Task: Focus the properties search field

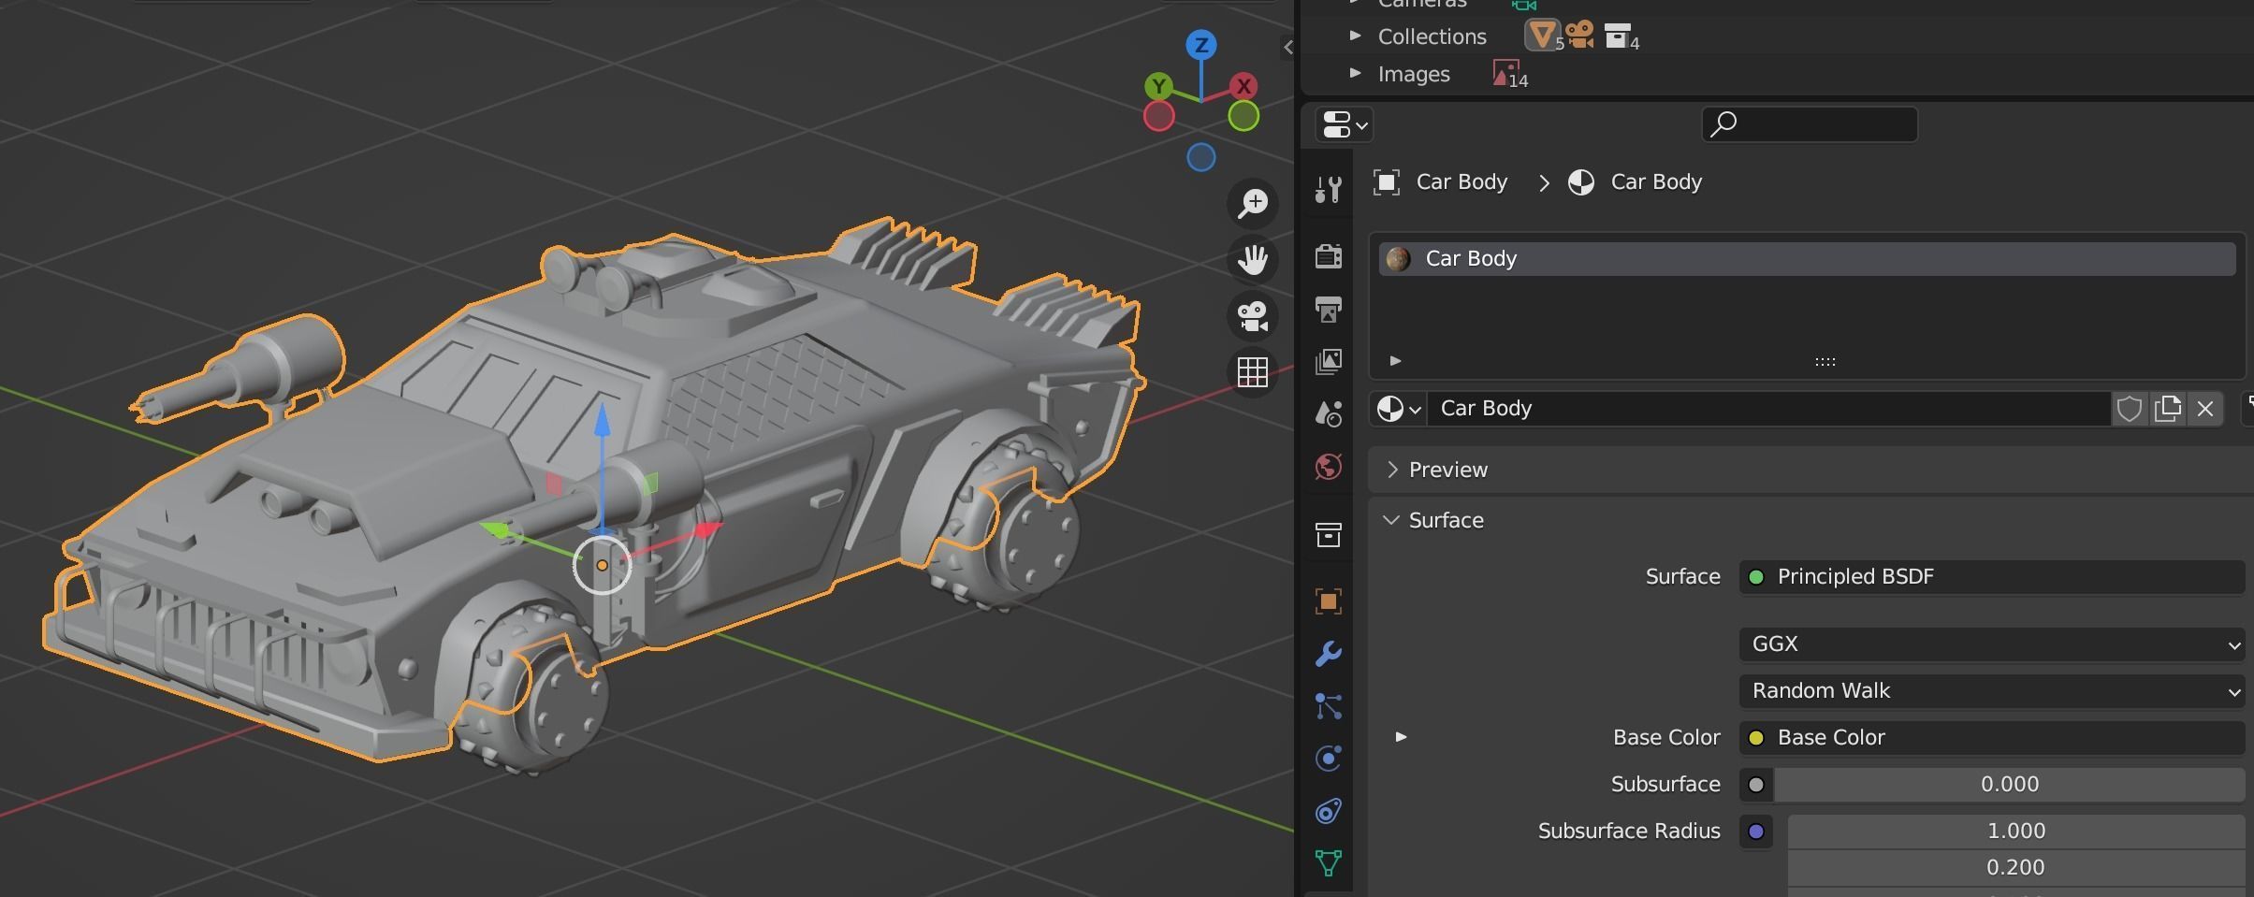Action: (x=1810, y=124)
